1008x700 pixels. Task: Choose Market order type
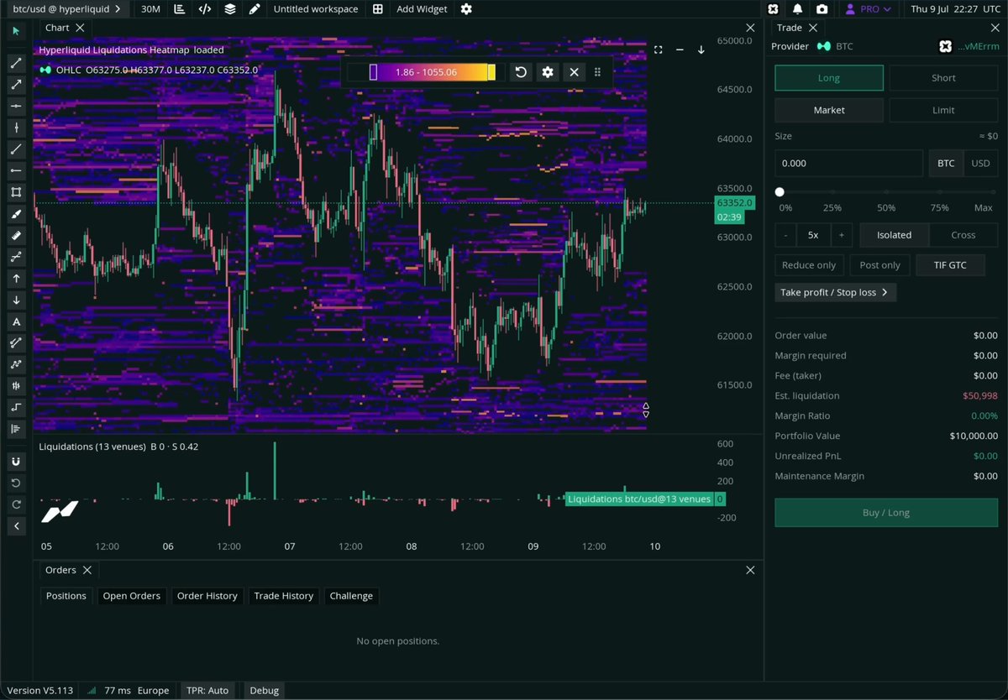(829, 110)
